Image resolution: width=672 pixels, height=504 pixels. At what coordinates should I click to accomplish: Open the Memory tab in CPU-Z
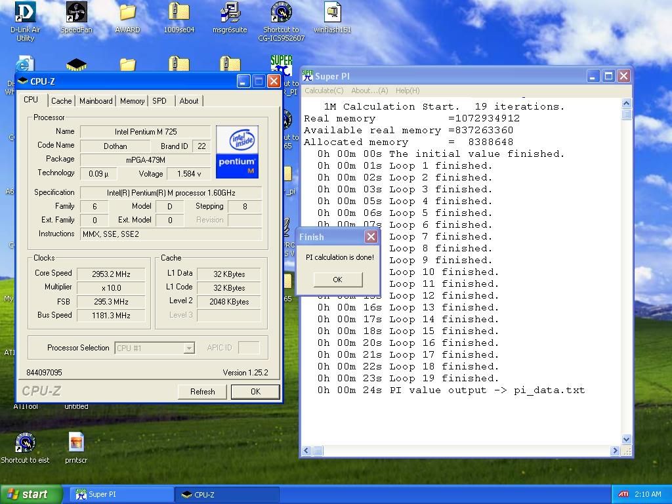point(132,100)
